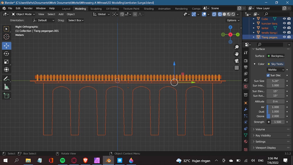
Task: Open the Nishita sky type dropdown
Action: [x=276, y=70]
